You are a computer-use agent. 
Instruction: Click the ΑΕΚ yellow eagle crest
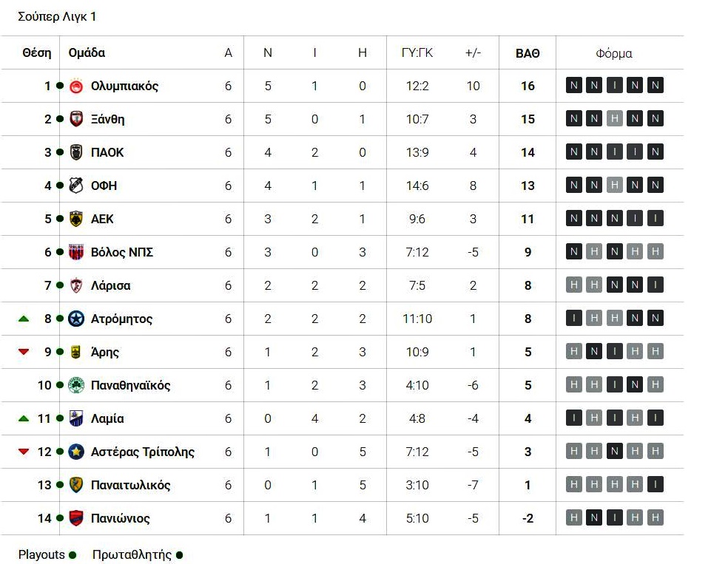[x=75, y=219]
